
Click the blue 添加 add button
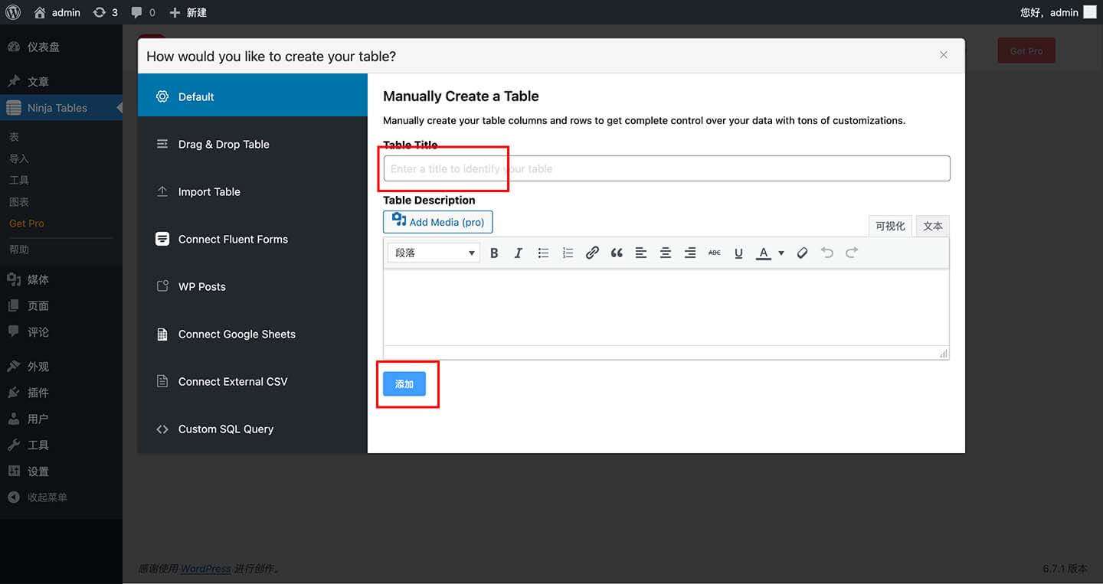pos(404,384)
